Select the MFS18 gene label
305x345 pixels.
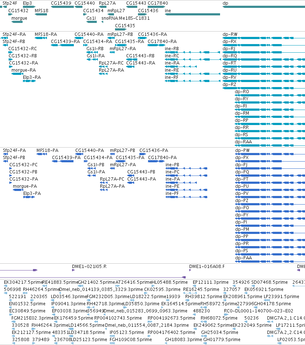tap(41, 11)
